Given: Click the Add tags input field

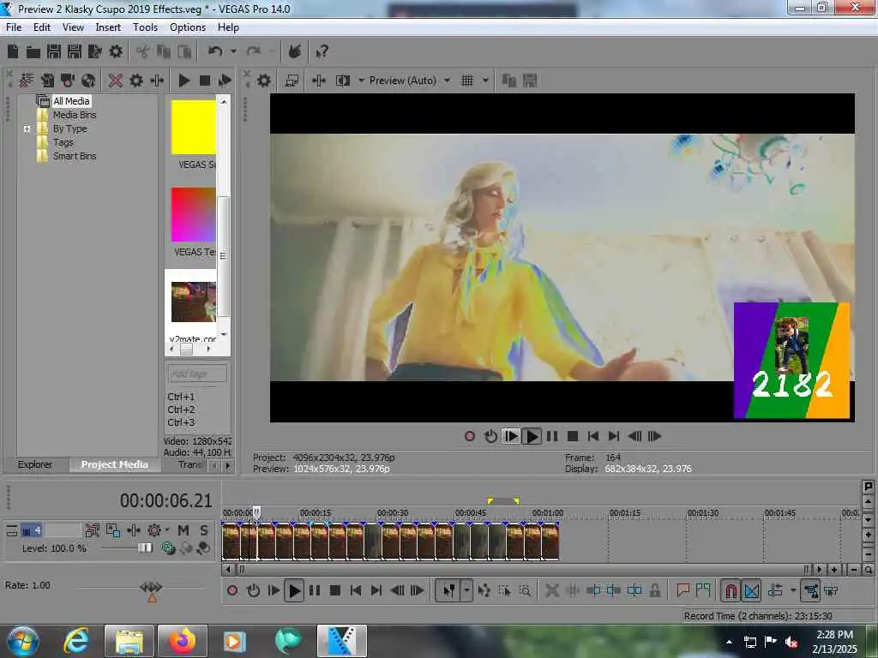Looking at the screenshot, I should pos(197,374).
